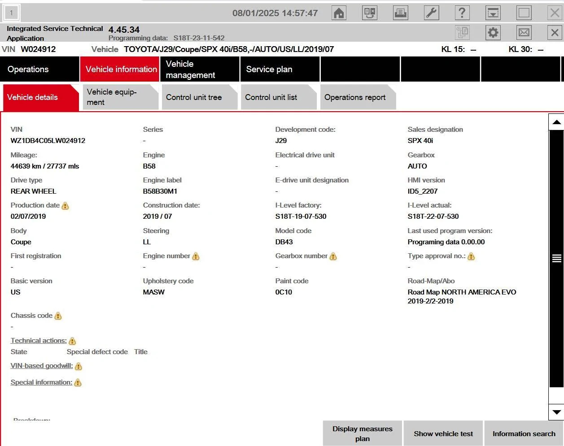Click the vertical scrollbar grip handle
564x446 pixels.
click(x=556, y=258)
